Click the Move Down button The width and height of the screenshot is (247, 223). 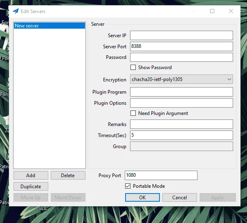click(68, 198)
